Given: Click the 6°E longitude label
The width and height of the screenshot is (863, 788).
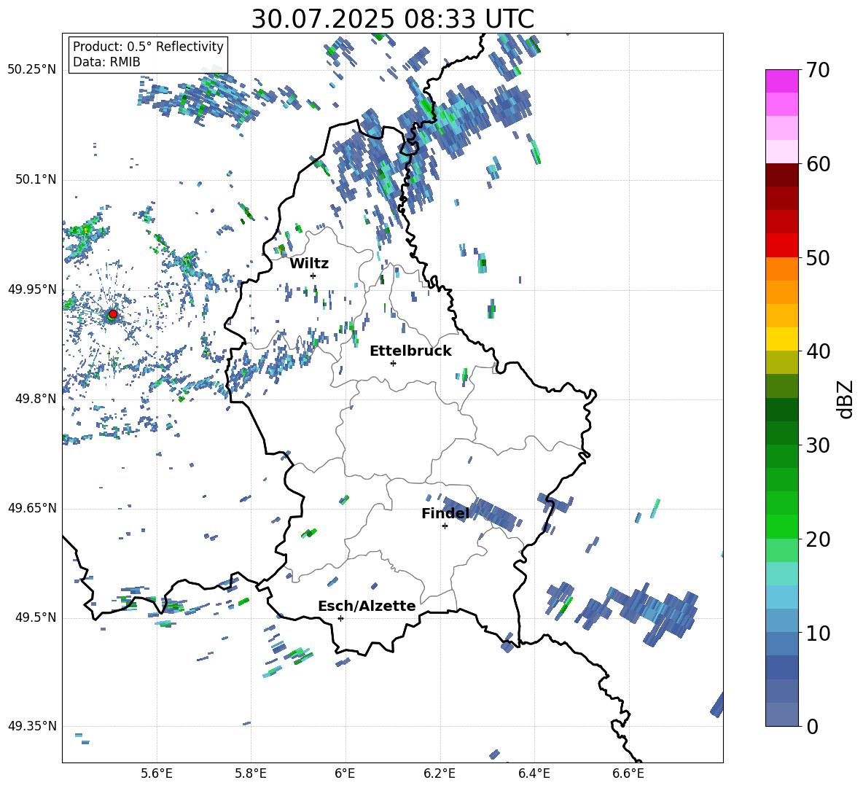Looking at the screenshot, I should tap(345, 773).
